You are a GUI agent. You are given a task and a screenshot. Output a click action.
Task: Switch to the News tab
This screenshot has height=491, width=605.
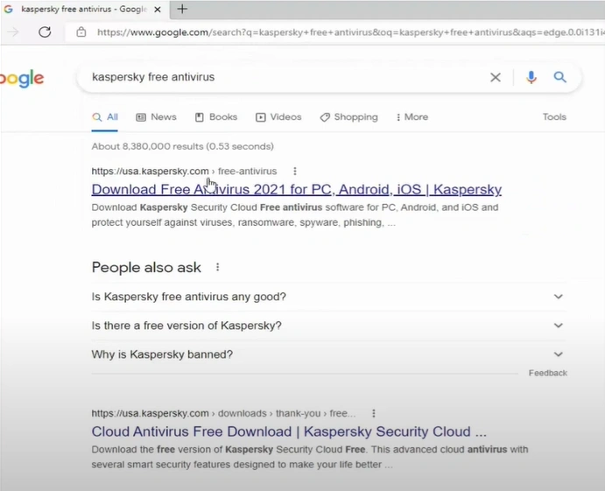point(156,117)
